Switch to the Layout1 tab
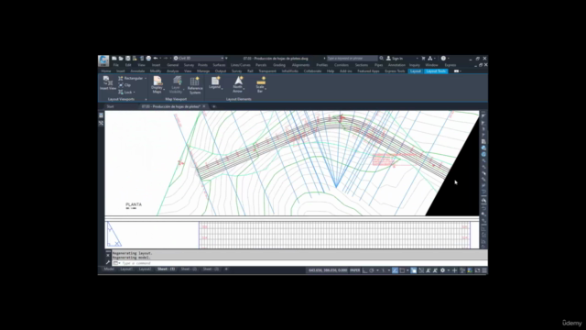Viewport: 586px width, 330px height. tap(126, 269)
